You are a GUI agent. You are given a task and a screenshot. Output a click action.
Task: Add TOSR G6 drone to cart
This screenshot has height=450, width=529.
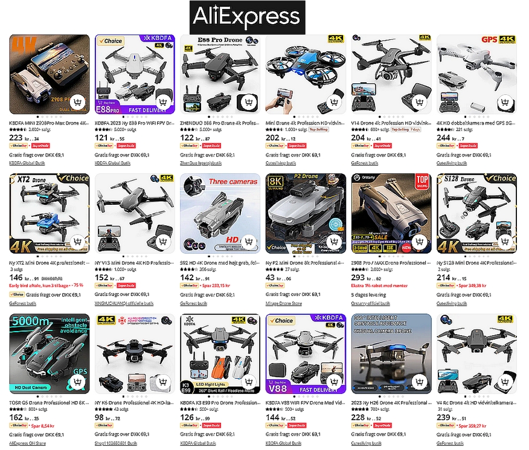click(x=78, y=382)
